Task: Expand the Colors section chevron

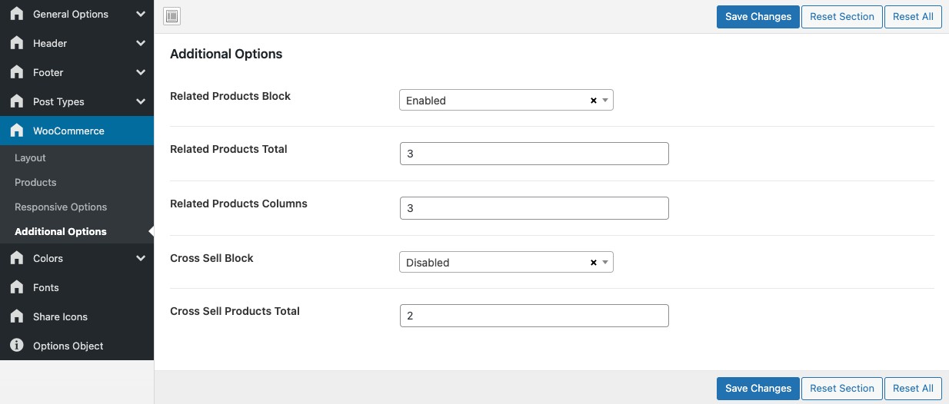Action: (140, 258)
